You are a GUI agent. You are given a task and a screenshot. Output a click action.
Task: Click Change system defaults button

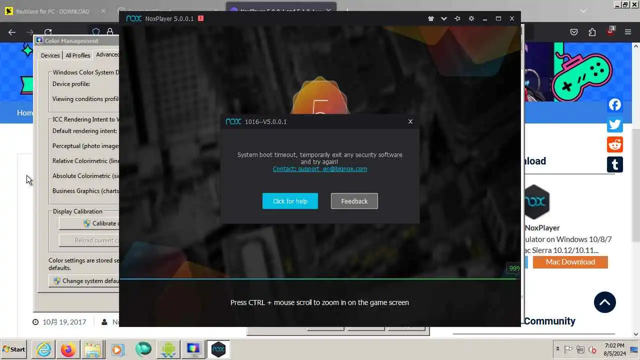(84, 281)
